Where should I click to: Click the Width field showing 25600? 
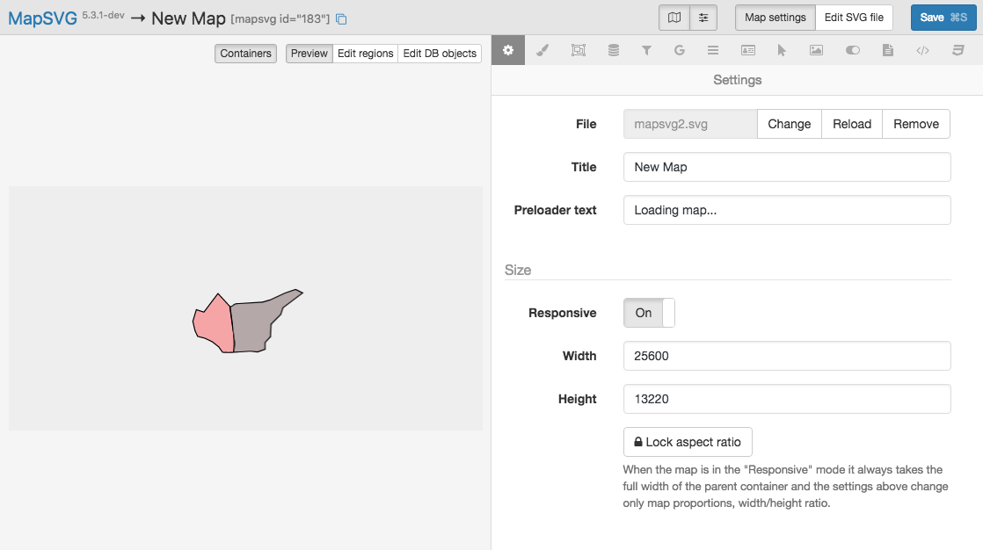(787, 356)
